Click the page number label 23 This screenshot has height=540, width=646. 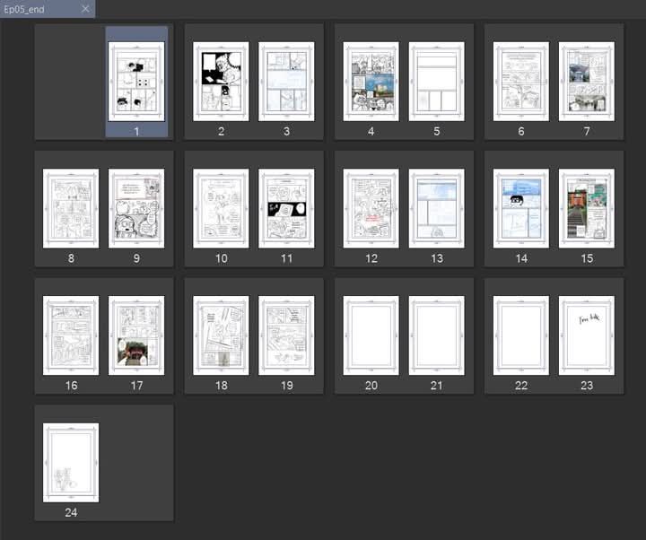click(587, 385)
